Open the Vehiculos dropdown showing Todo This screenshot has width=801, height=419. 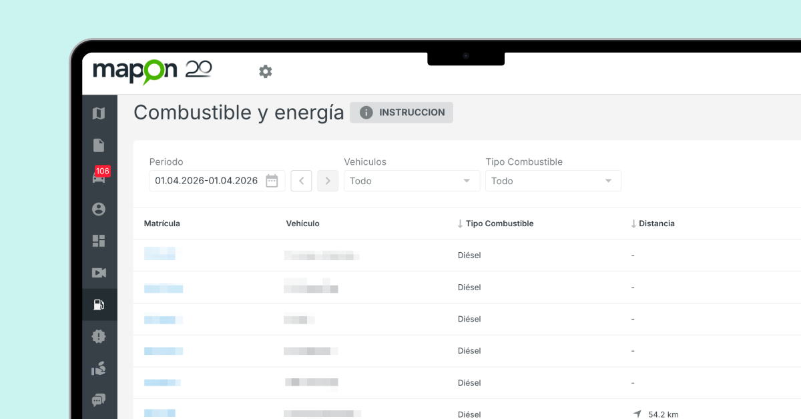411,180
